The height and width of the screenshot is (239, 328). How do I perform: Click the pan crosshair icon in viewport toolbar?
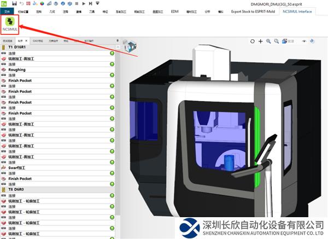(260, 41)
